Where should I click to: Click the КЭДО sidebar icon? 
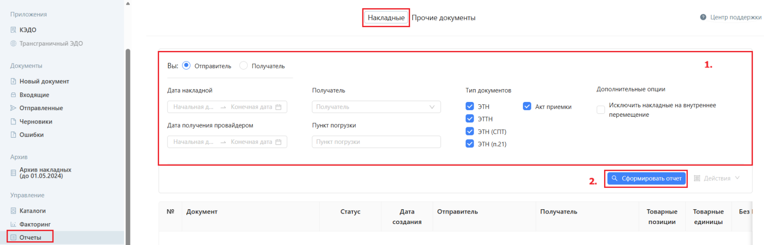13,30
